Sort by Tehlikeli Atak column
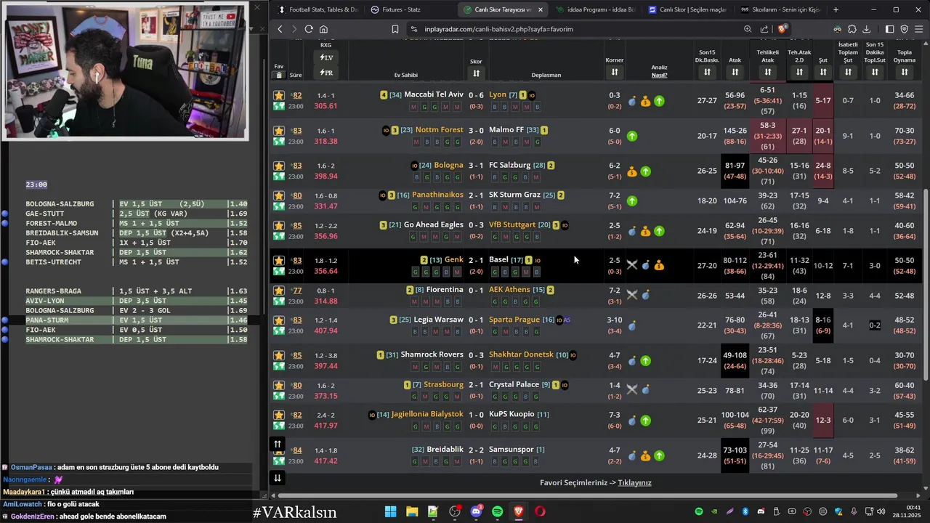The height and width of the screenshot is (523, 930). pyautogui.click(x=768, y=72)
